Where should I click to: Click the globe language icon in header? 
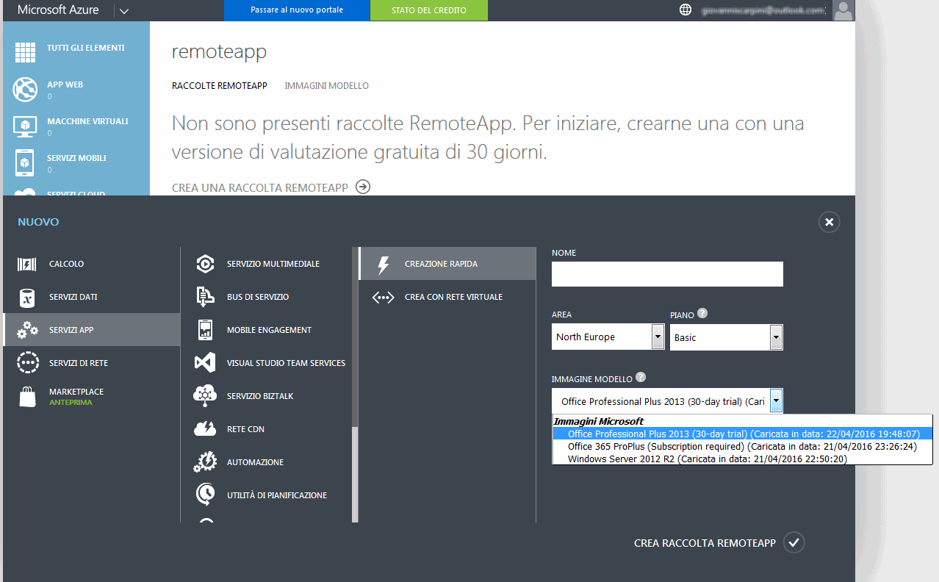tap(686, 10)
